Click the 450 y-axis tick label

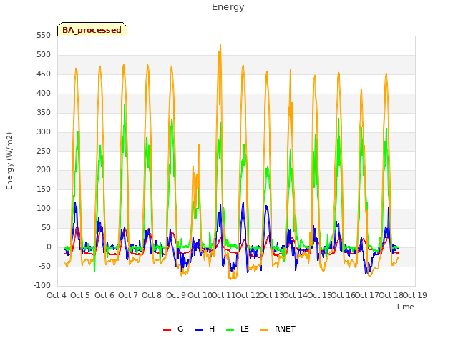click(44, 74)
